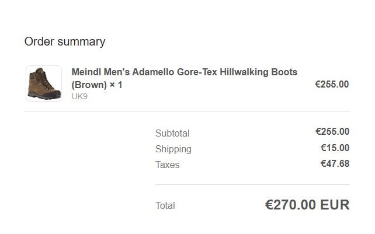Click the UK9 size label
The height and width of the screenshot is (234, 375).
pyautogui.click(x=79, y=96)
